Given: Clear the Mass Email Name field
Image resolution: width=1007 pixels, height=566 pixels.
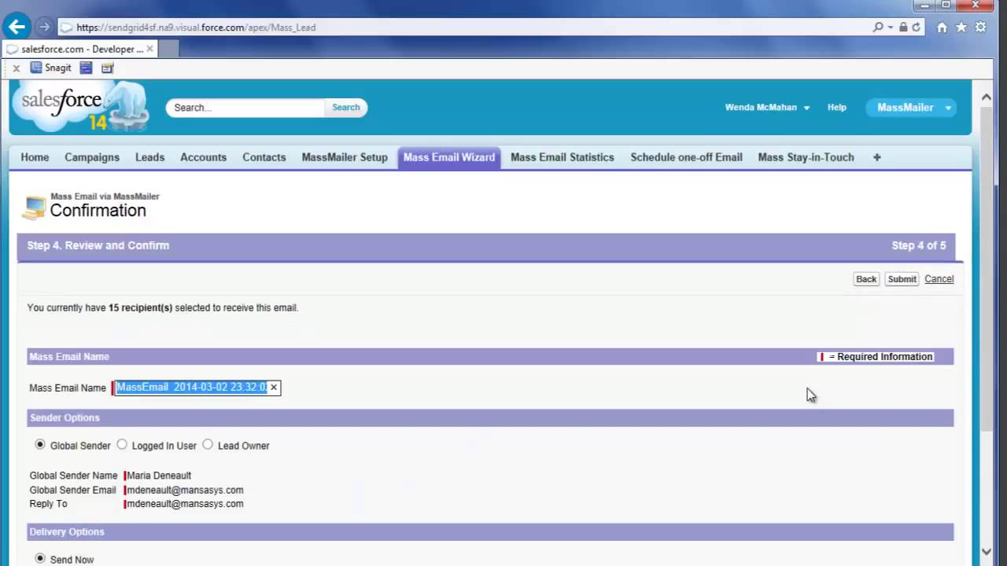Looking at the screenshot, I should [x=274, y=388].
